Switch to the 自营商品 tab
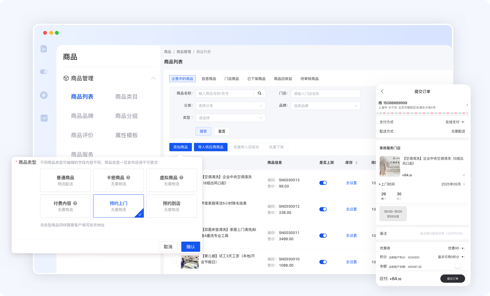The image size is (490, 296). coord(209,79)
